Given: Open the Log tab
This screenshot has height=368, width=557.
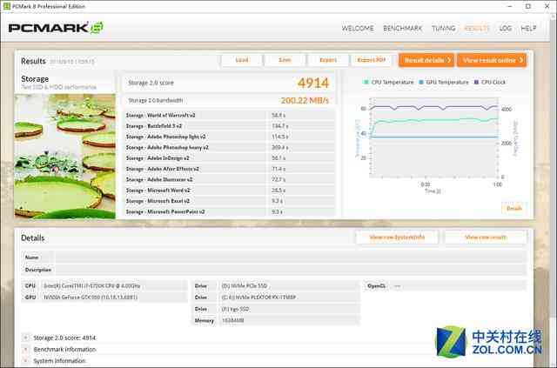Looking at the screenshot, I should click(x=506, y=28).
